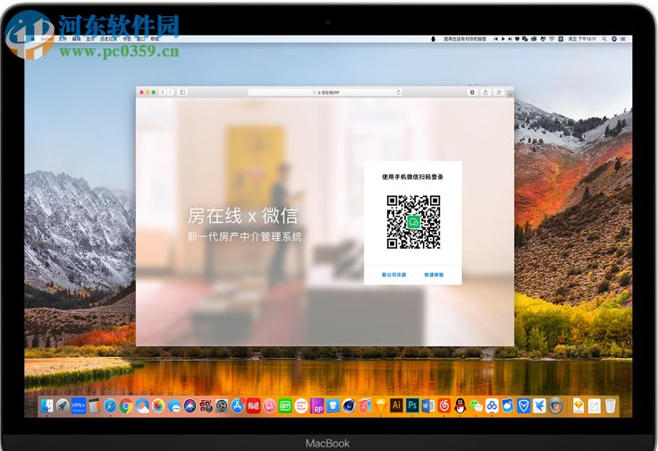The width and height of the screenshot is (658, 451).
Task: Open Cinema 4D in the Dock
Action: (x=350, y=406)
